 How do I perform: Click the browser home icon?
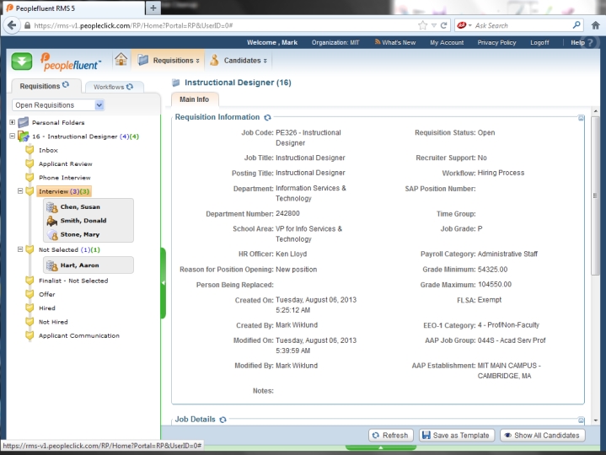tap(595, 25)
